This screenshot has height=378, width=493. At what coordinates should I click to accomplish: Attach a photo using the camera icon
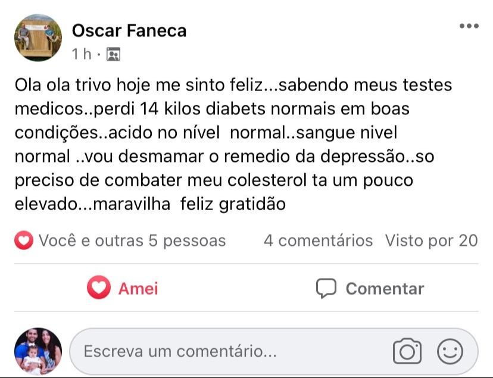pos(407,351)
